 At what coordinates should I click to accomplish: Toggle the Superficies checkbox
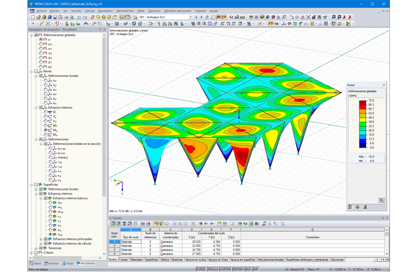click(36, 184)
